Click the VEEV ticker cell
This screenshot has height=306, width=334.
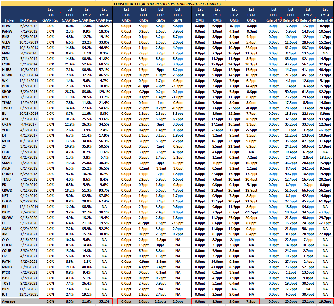pos(10,42)
